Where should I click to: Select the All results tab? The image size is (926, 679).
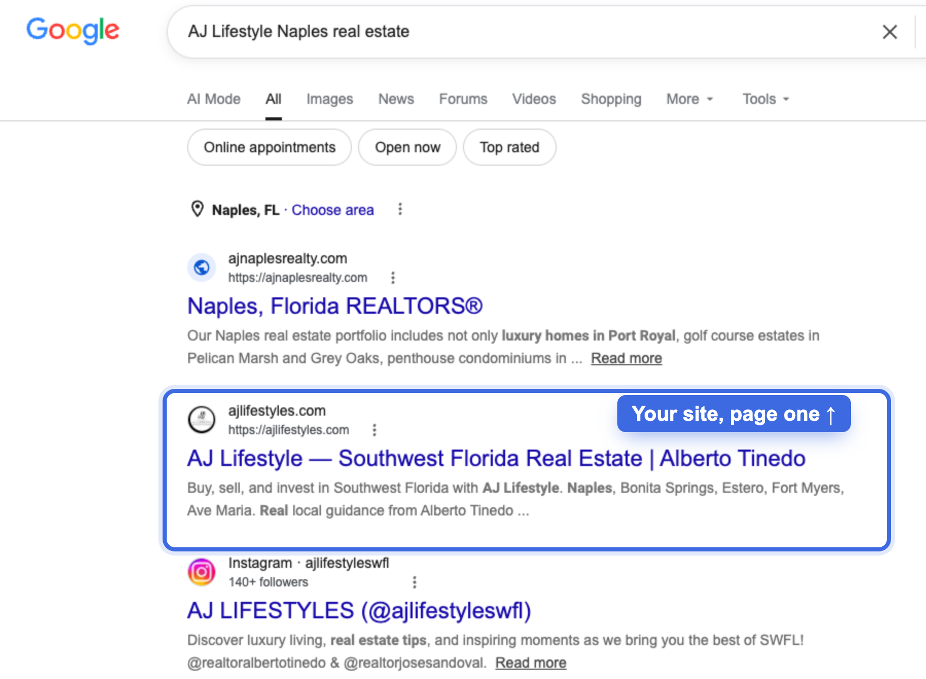pyautogui.click(x=273, y=99)
